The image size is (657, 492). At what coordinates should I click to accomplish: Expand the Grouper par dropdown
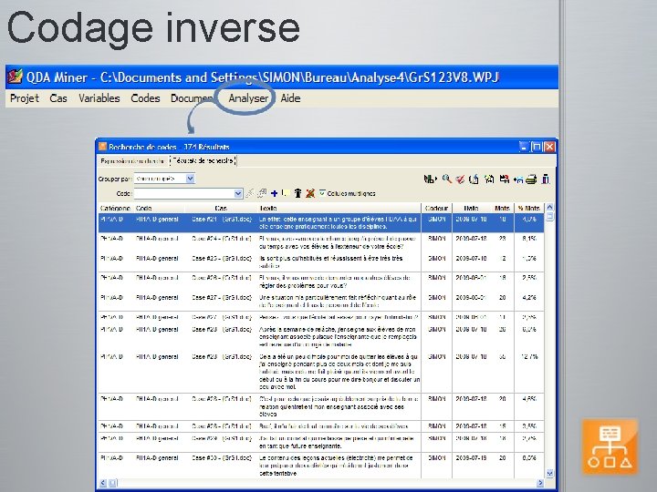[x=190, y=179]
